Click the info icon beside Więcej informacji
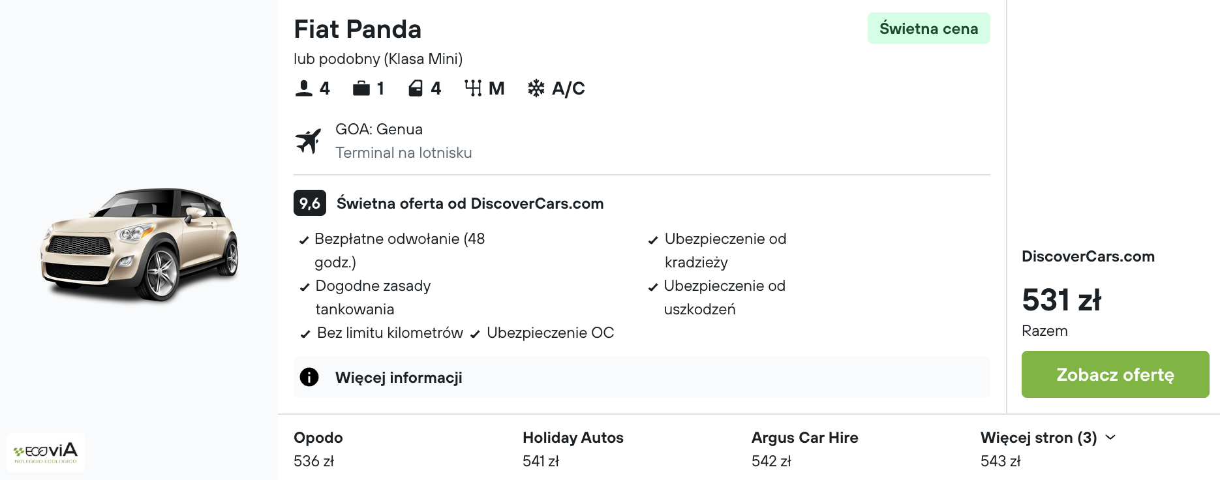 click(x=309, y=377)
